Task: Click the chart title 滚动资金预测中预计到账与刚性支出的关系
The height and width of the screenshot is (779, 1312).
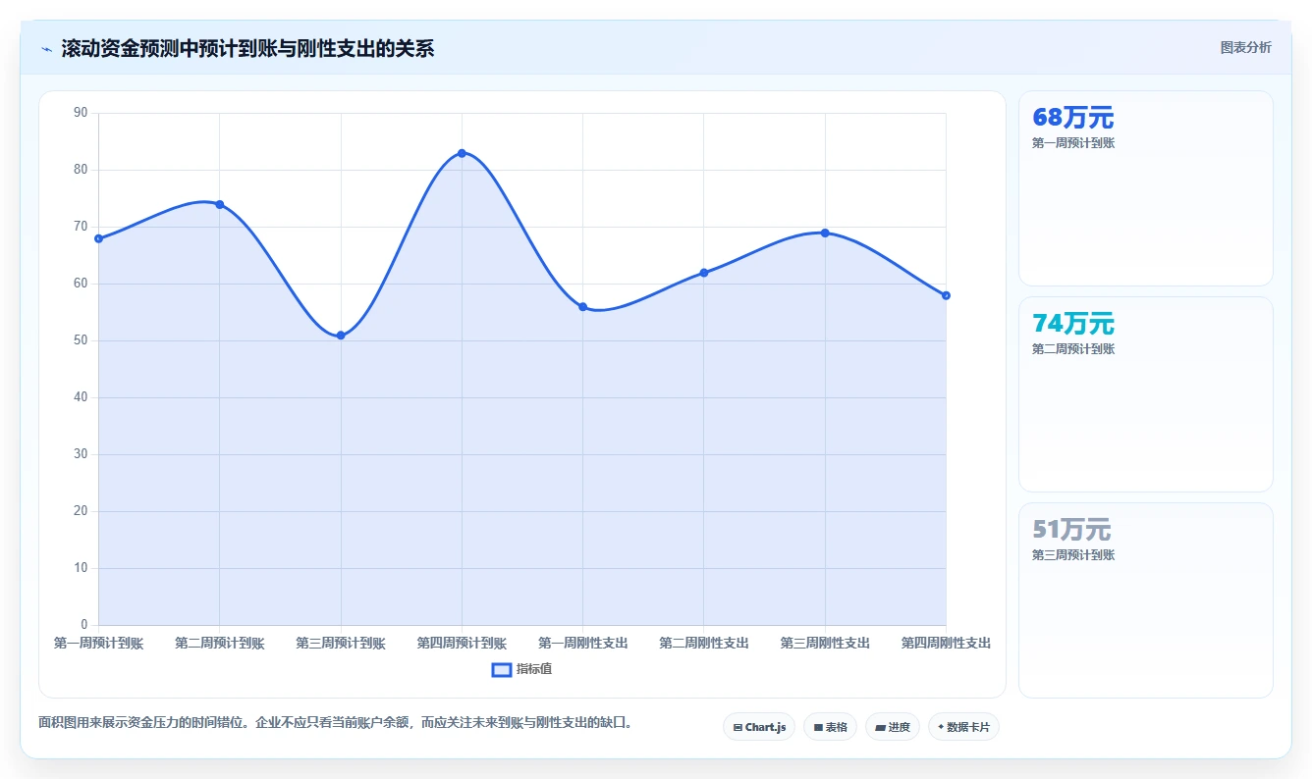Action: click(x=247, y=48)
